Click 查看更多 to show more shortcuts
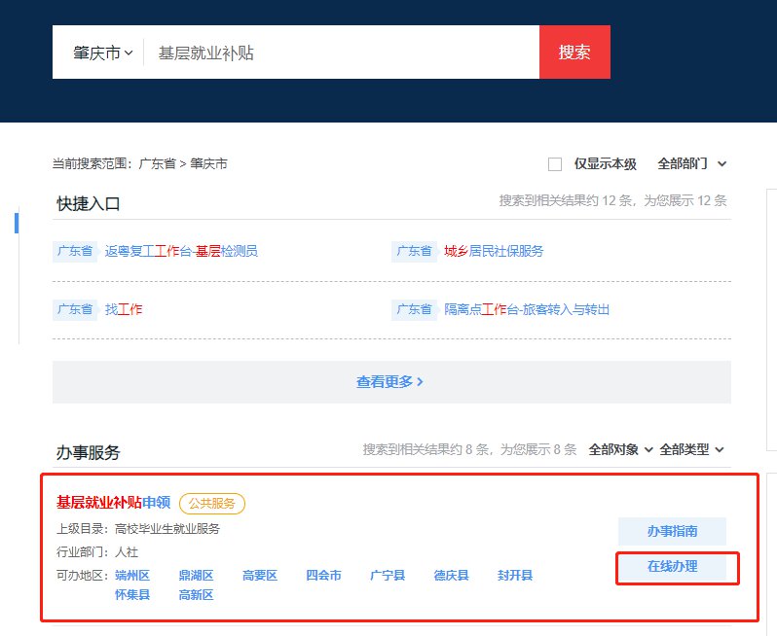Image resolution: width=777 pixels, height=636 pixels. [x=390, y=382]
